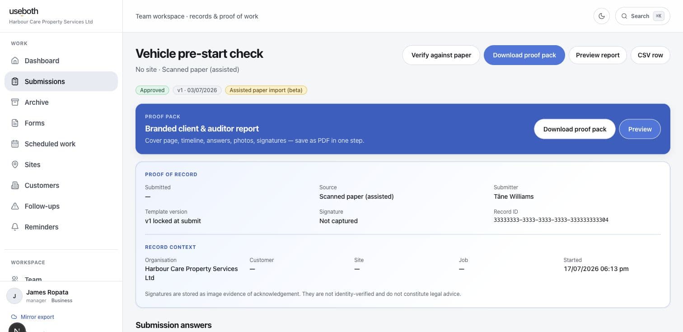Viewport: 683px width, 332px height.
Task: Click Verify against paper button
Action: coord(441,55)
